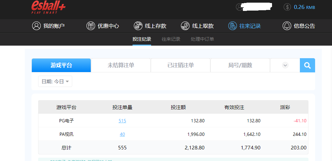Click the online deposit icon
This screenshot has width=332, height=161.
coord(138,26)
